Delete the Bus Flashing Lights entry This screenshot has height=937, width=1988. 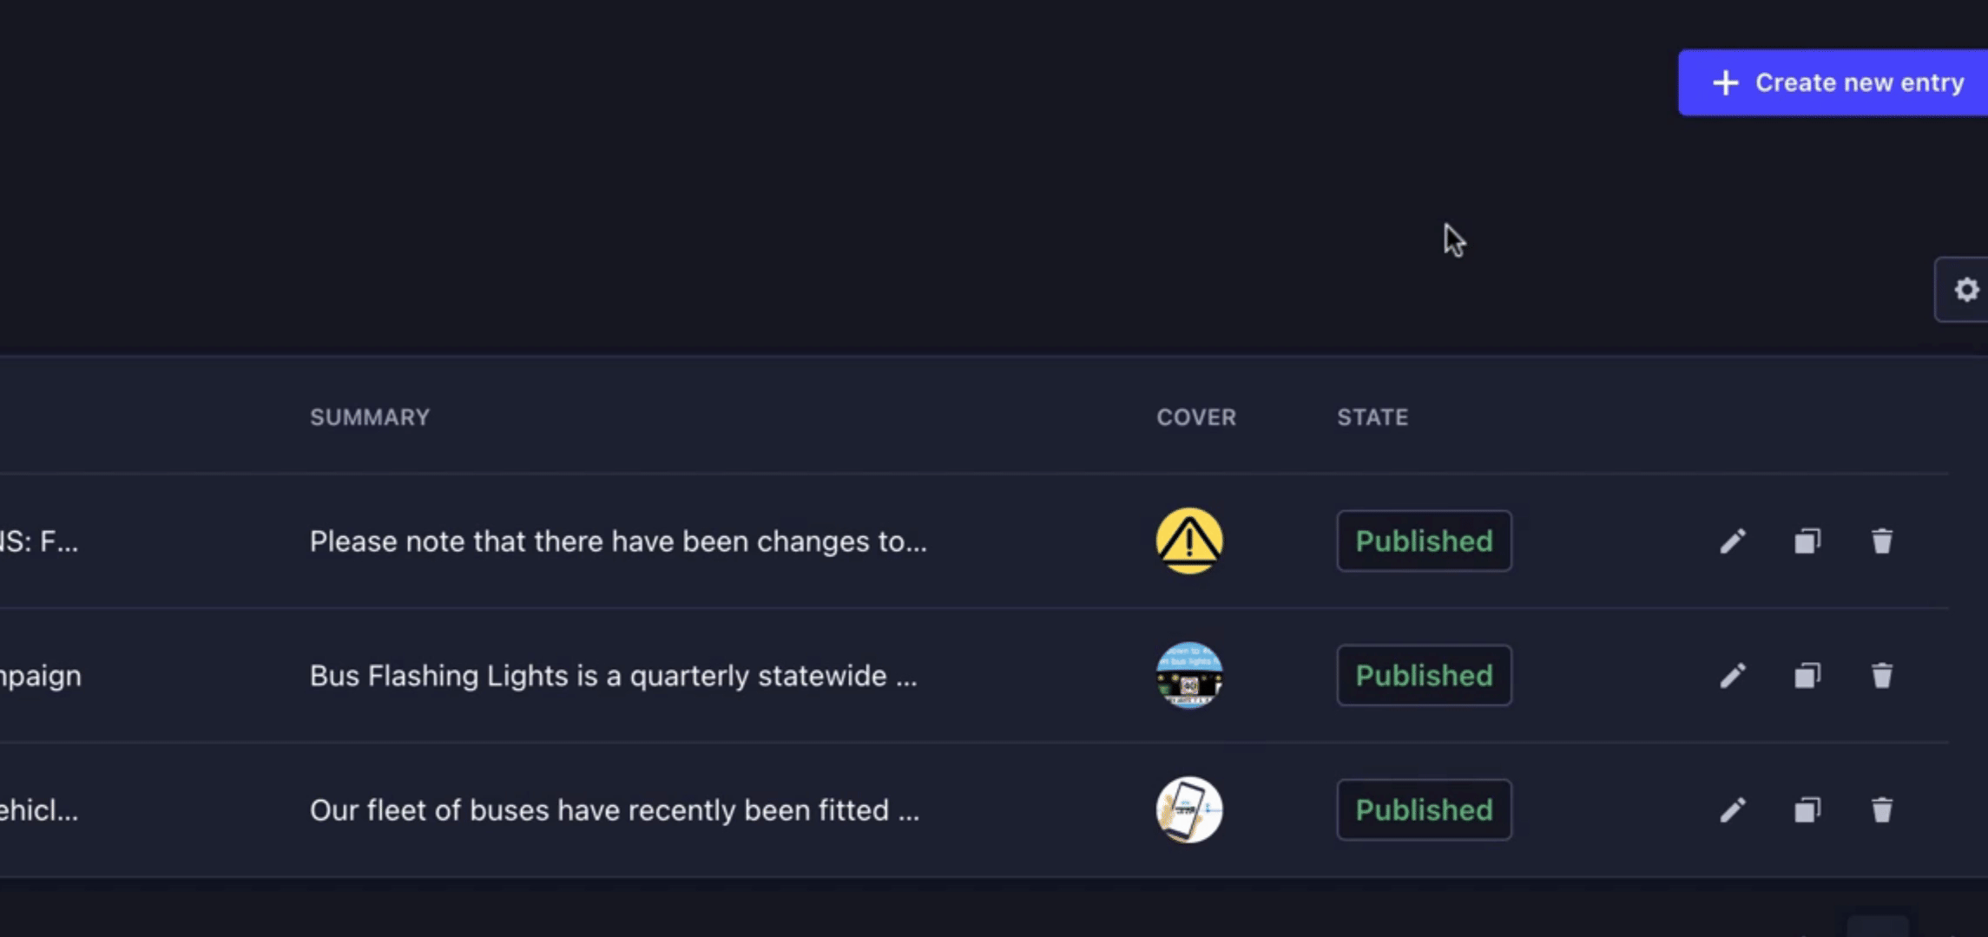pos(1882,676)
